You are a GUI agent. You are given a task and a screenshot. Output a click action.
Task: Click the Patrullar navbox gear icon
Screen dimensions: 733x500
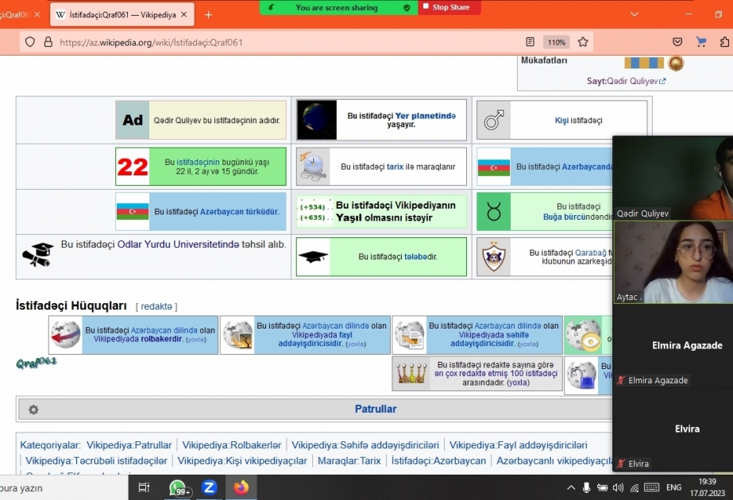pos(33,410)
